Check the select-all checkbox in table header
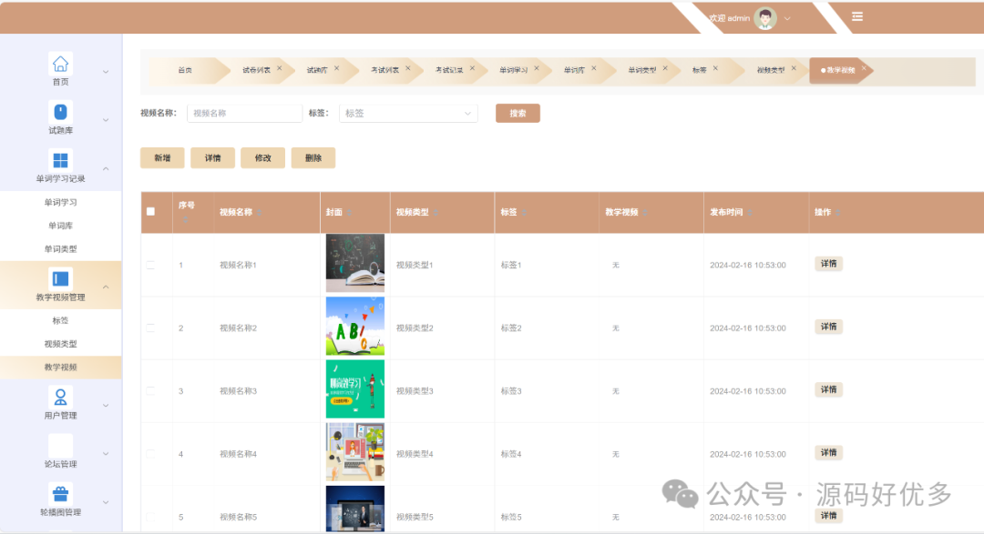984x534 pixels. 151,212
